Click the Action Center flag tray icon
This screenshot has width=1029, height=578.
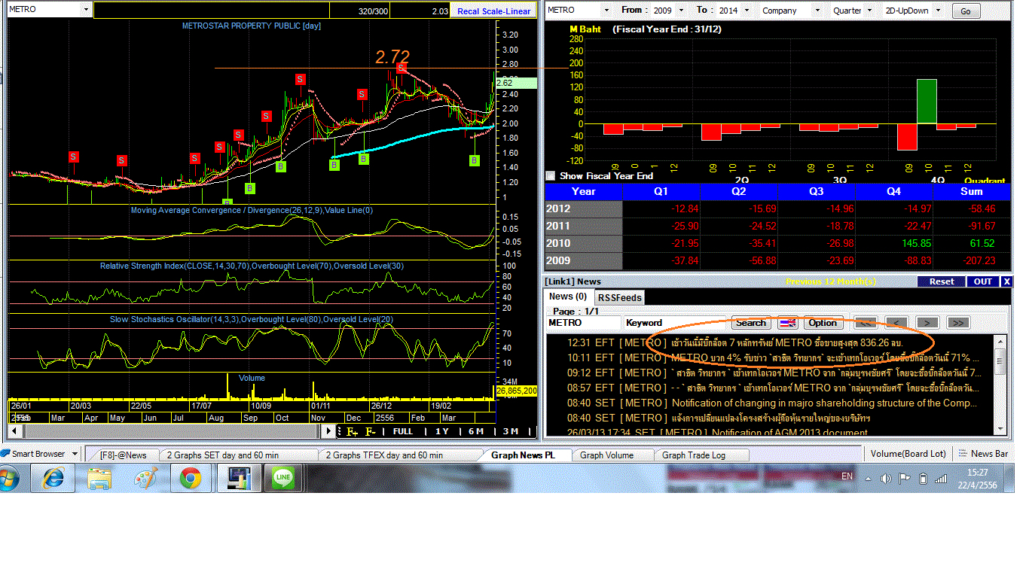[x=905, y=479]
